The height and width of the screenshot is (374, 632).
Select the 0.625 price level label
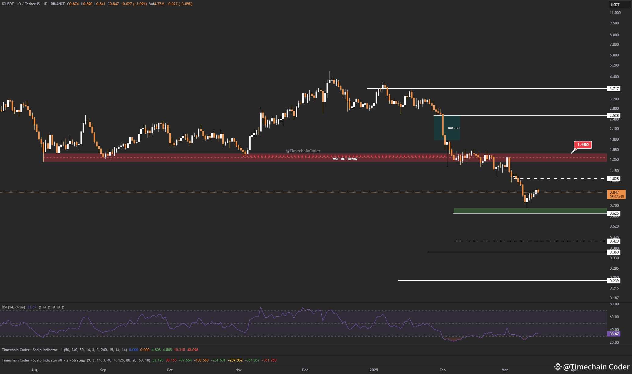pyautogui.click(x=614, y=214)
